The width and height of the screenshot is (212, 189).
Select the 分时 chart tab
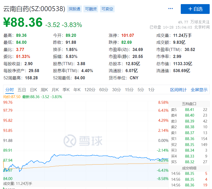click(10, 90)
